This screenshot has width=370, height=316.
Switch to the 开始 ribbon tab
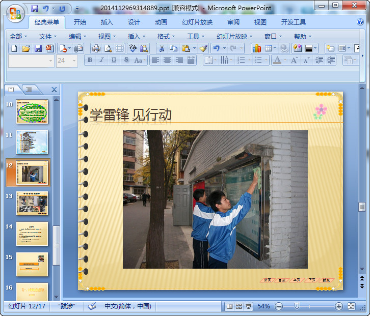tap(80, 22)
